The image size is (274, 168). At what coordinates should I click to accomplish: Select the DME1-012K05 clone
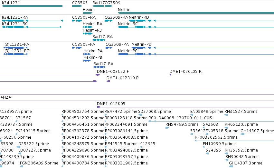coord(185,107)
